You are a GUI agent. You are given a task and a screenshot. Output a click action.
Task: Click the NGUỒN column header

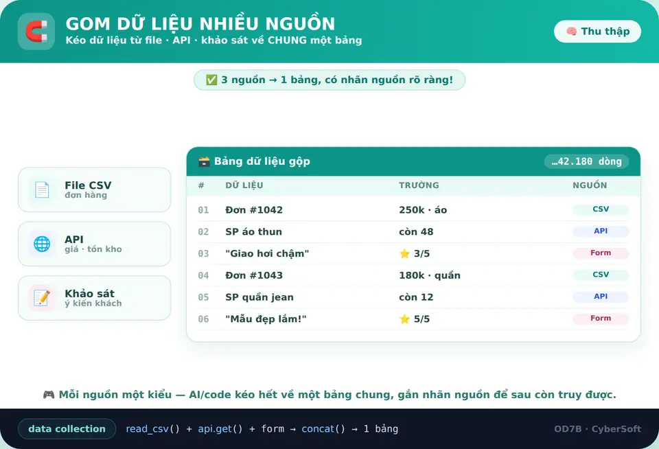coord(590,185)
